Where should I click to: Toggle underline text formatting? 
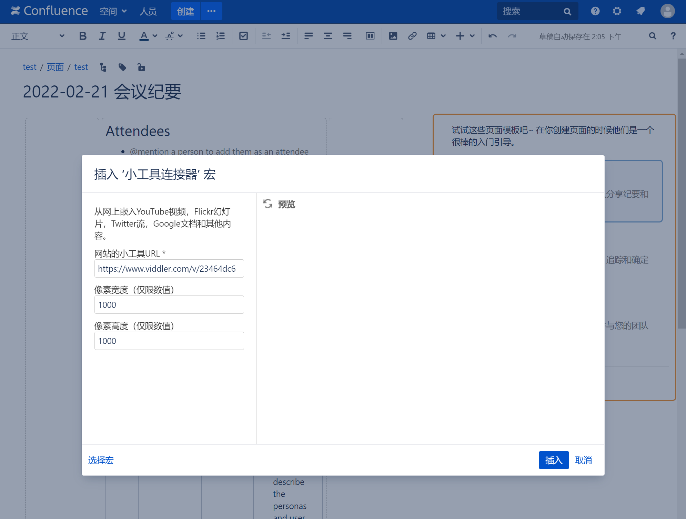[x=121, y=36]
